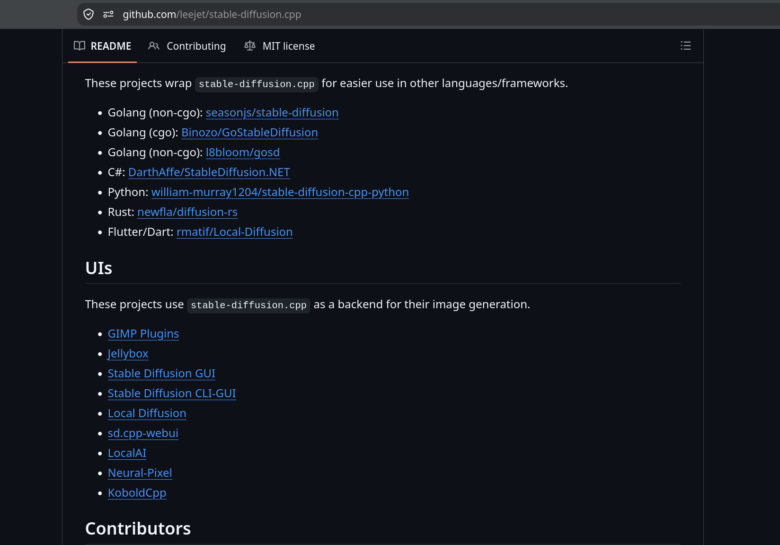The width and height of the screenshot is (780, 545).
Task: Click the Contributing people icon
Action: [x=153, y=45]
